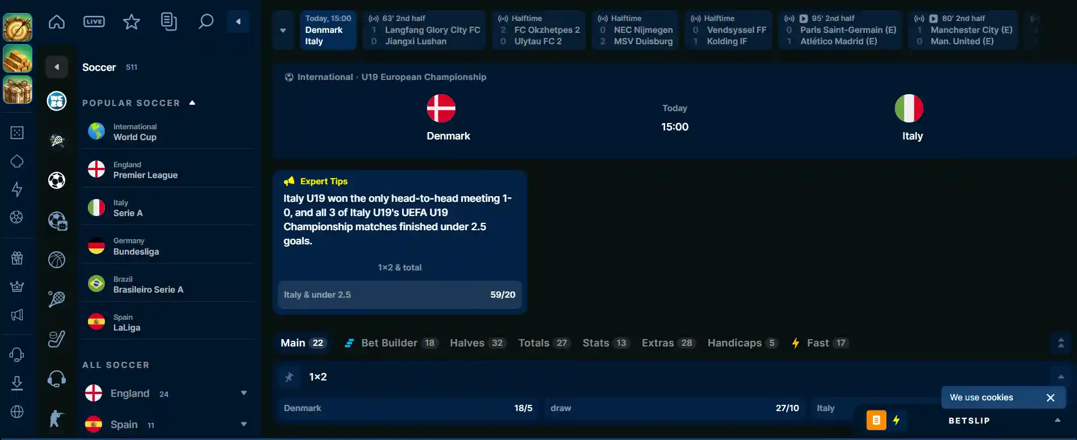The height and width of the screenshot is (440, 1077).
Task: Open favorites star icon
Action: click(x=132, y=22)
